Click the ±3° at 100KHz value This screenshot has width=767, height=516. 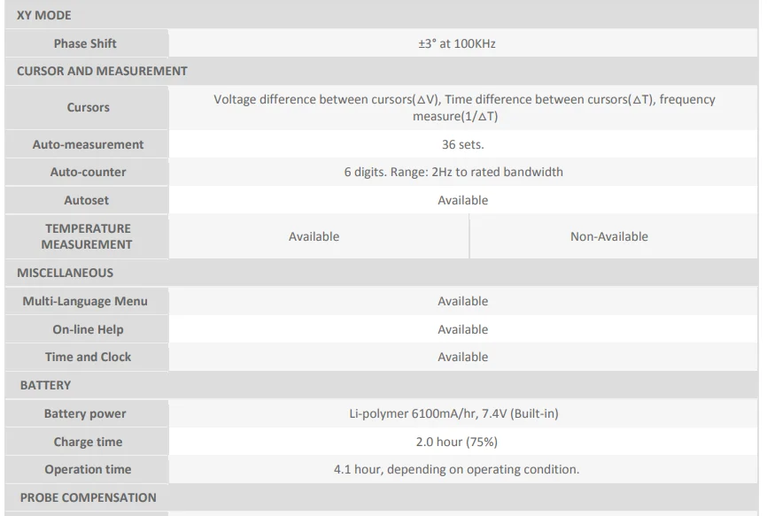tap(456, 43)
